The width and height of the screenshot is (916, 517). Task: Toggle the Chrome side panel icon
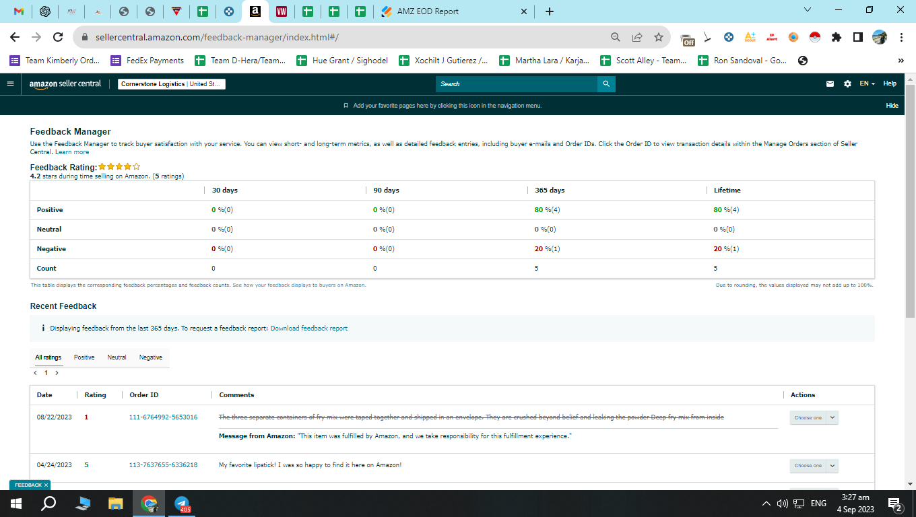pyautogui.click(x=858, y=37)
